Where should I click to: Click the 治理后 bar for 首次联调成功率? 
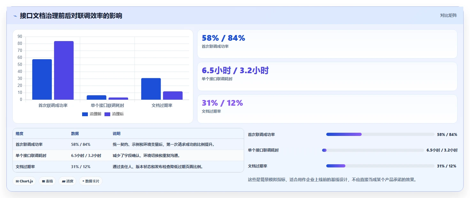[x=64, y=70]
